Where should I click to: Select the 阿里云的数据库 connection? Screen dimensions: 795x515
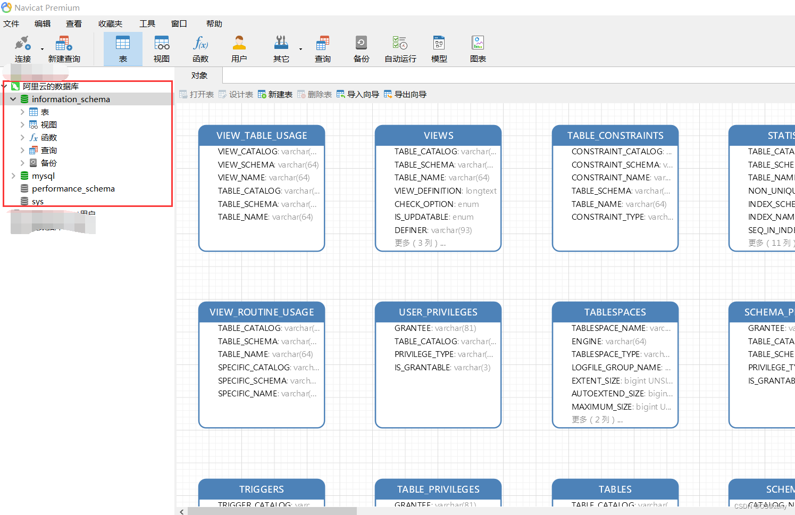point(51,86)
